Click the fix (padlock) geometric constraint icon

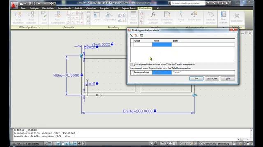(x=81, y=13)
